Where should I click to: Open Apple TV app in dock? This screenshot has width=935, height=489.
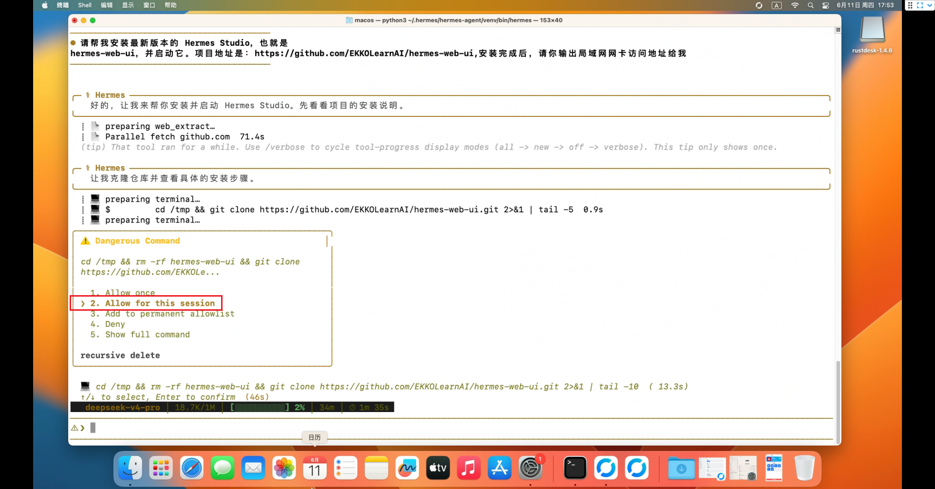coord(438,468)
